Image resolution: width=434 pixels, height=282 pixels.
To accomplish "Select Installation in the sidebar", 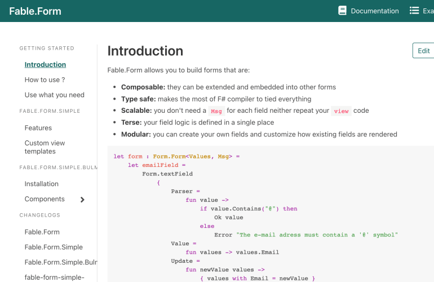I will coord(41,184).
